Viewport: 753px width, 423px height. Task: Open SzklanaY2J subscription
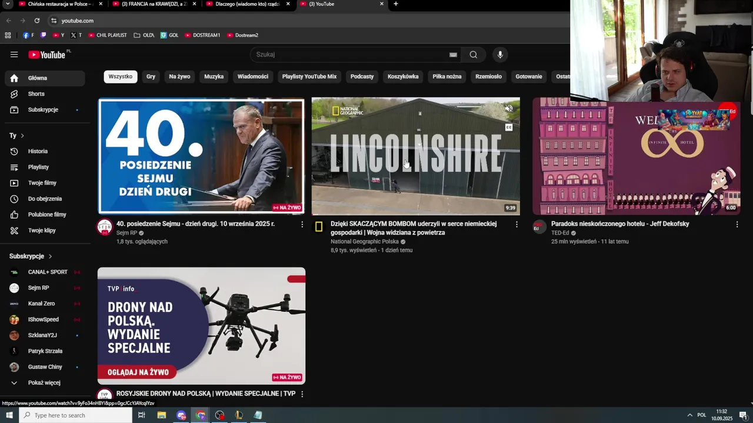[x=45, y=335]
